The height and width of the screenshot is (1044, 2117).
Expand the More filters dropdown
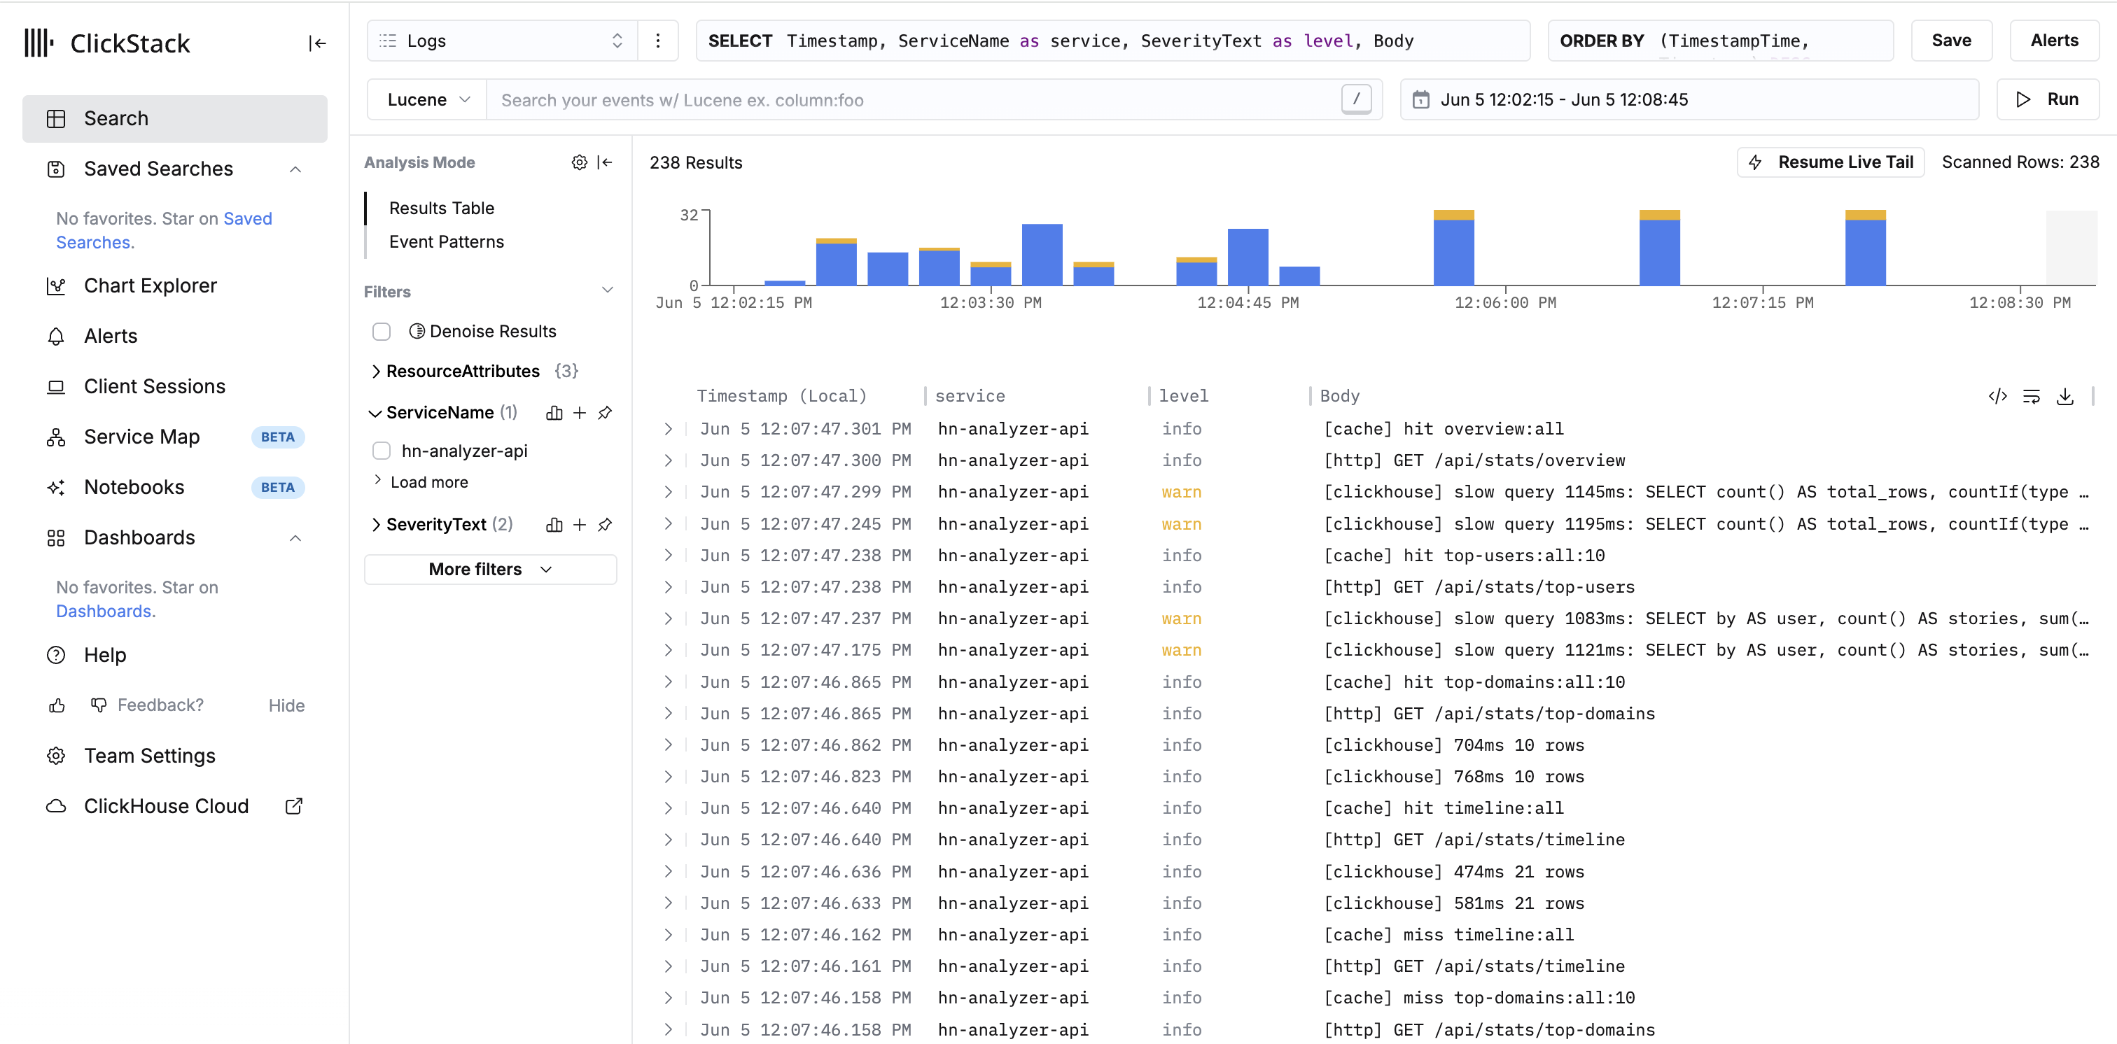coord(490,569)
